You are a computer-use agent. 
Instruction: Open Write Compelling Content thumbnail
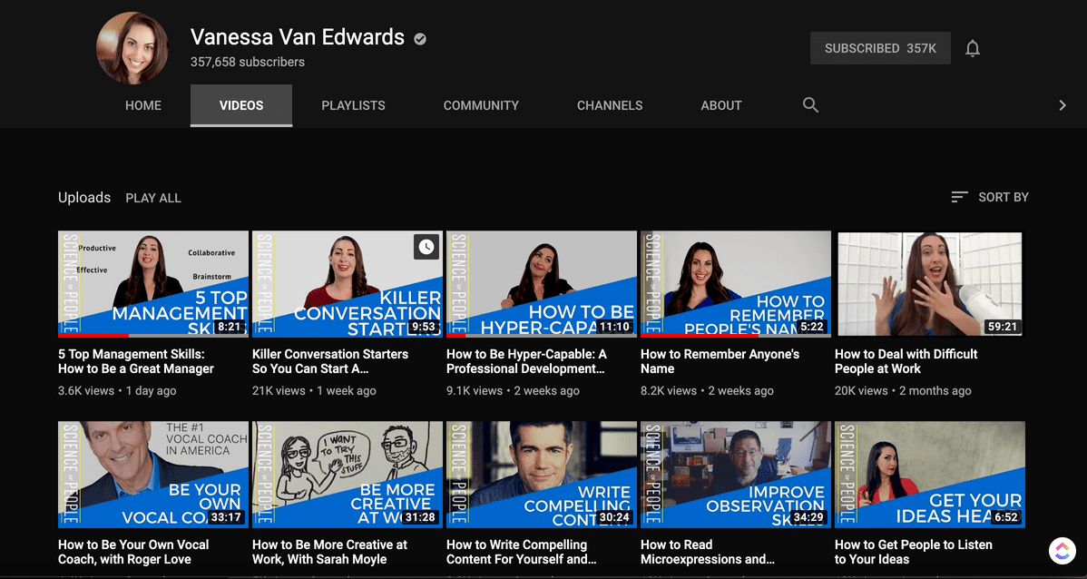[x=542, y=475]
